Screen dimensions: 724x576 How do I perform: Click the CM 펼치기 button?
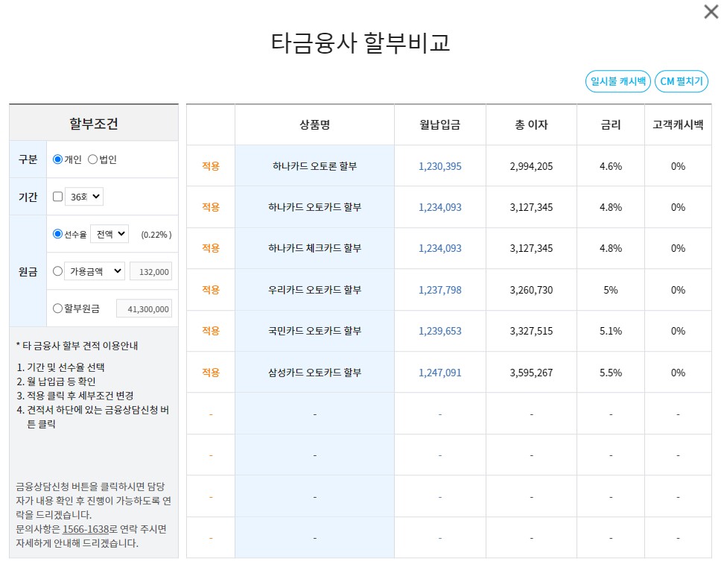pyautogui.click(x=681, y=81)
